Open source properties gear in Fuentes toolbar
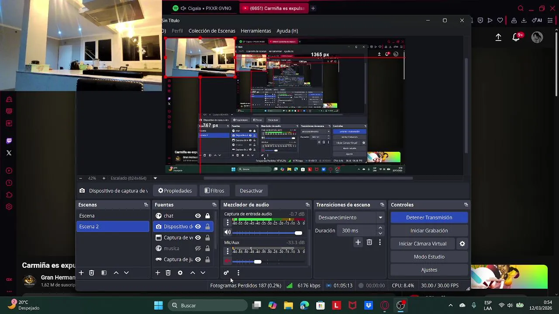 180,273
